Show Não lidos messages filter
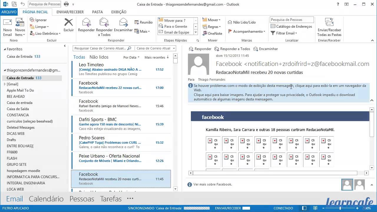This screenshot has width=377, height=212. tap(99, 57)
